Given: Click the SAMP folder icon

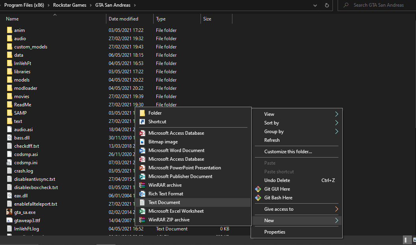Looking at the screenshot, I should coord(9,113).
